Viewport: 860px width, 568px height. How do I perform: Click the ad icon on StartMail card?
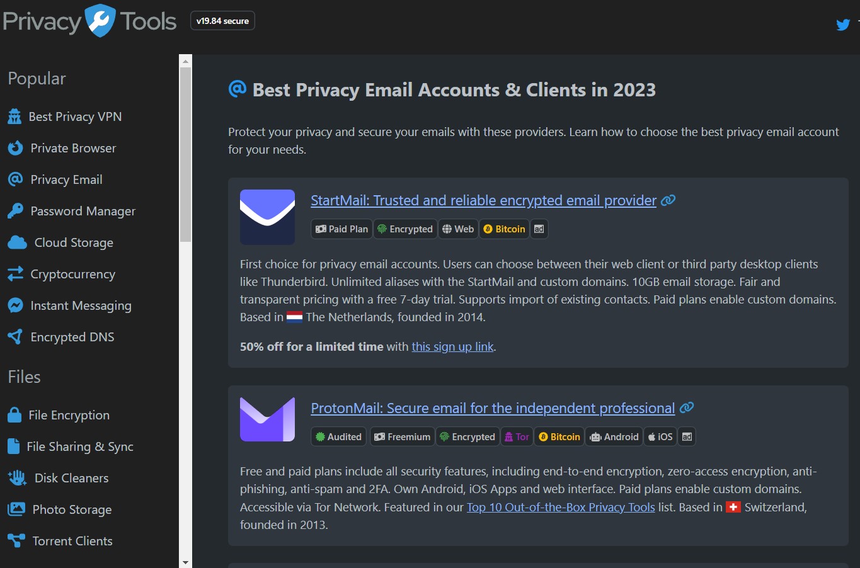click(539, 229)
